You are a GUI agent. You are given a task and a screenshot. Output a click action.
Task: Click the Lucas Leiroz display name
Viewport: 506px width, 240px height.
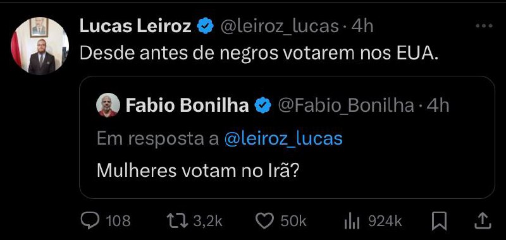click(135, 27)
